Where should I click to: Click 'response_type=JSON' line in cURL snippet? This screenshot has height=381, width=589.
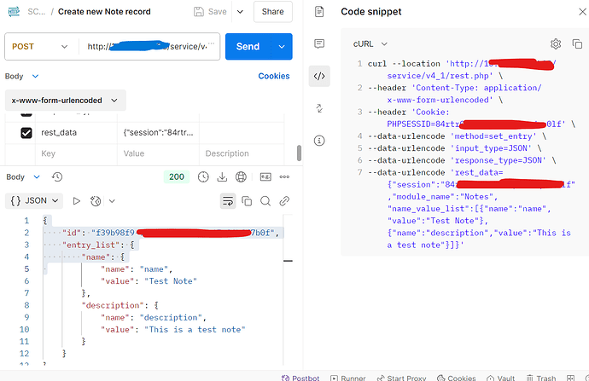[x=499, y=160]
